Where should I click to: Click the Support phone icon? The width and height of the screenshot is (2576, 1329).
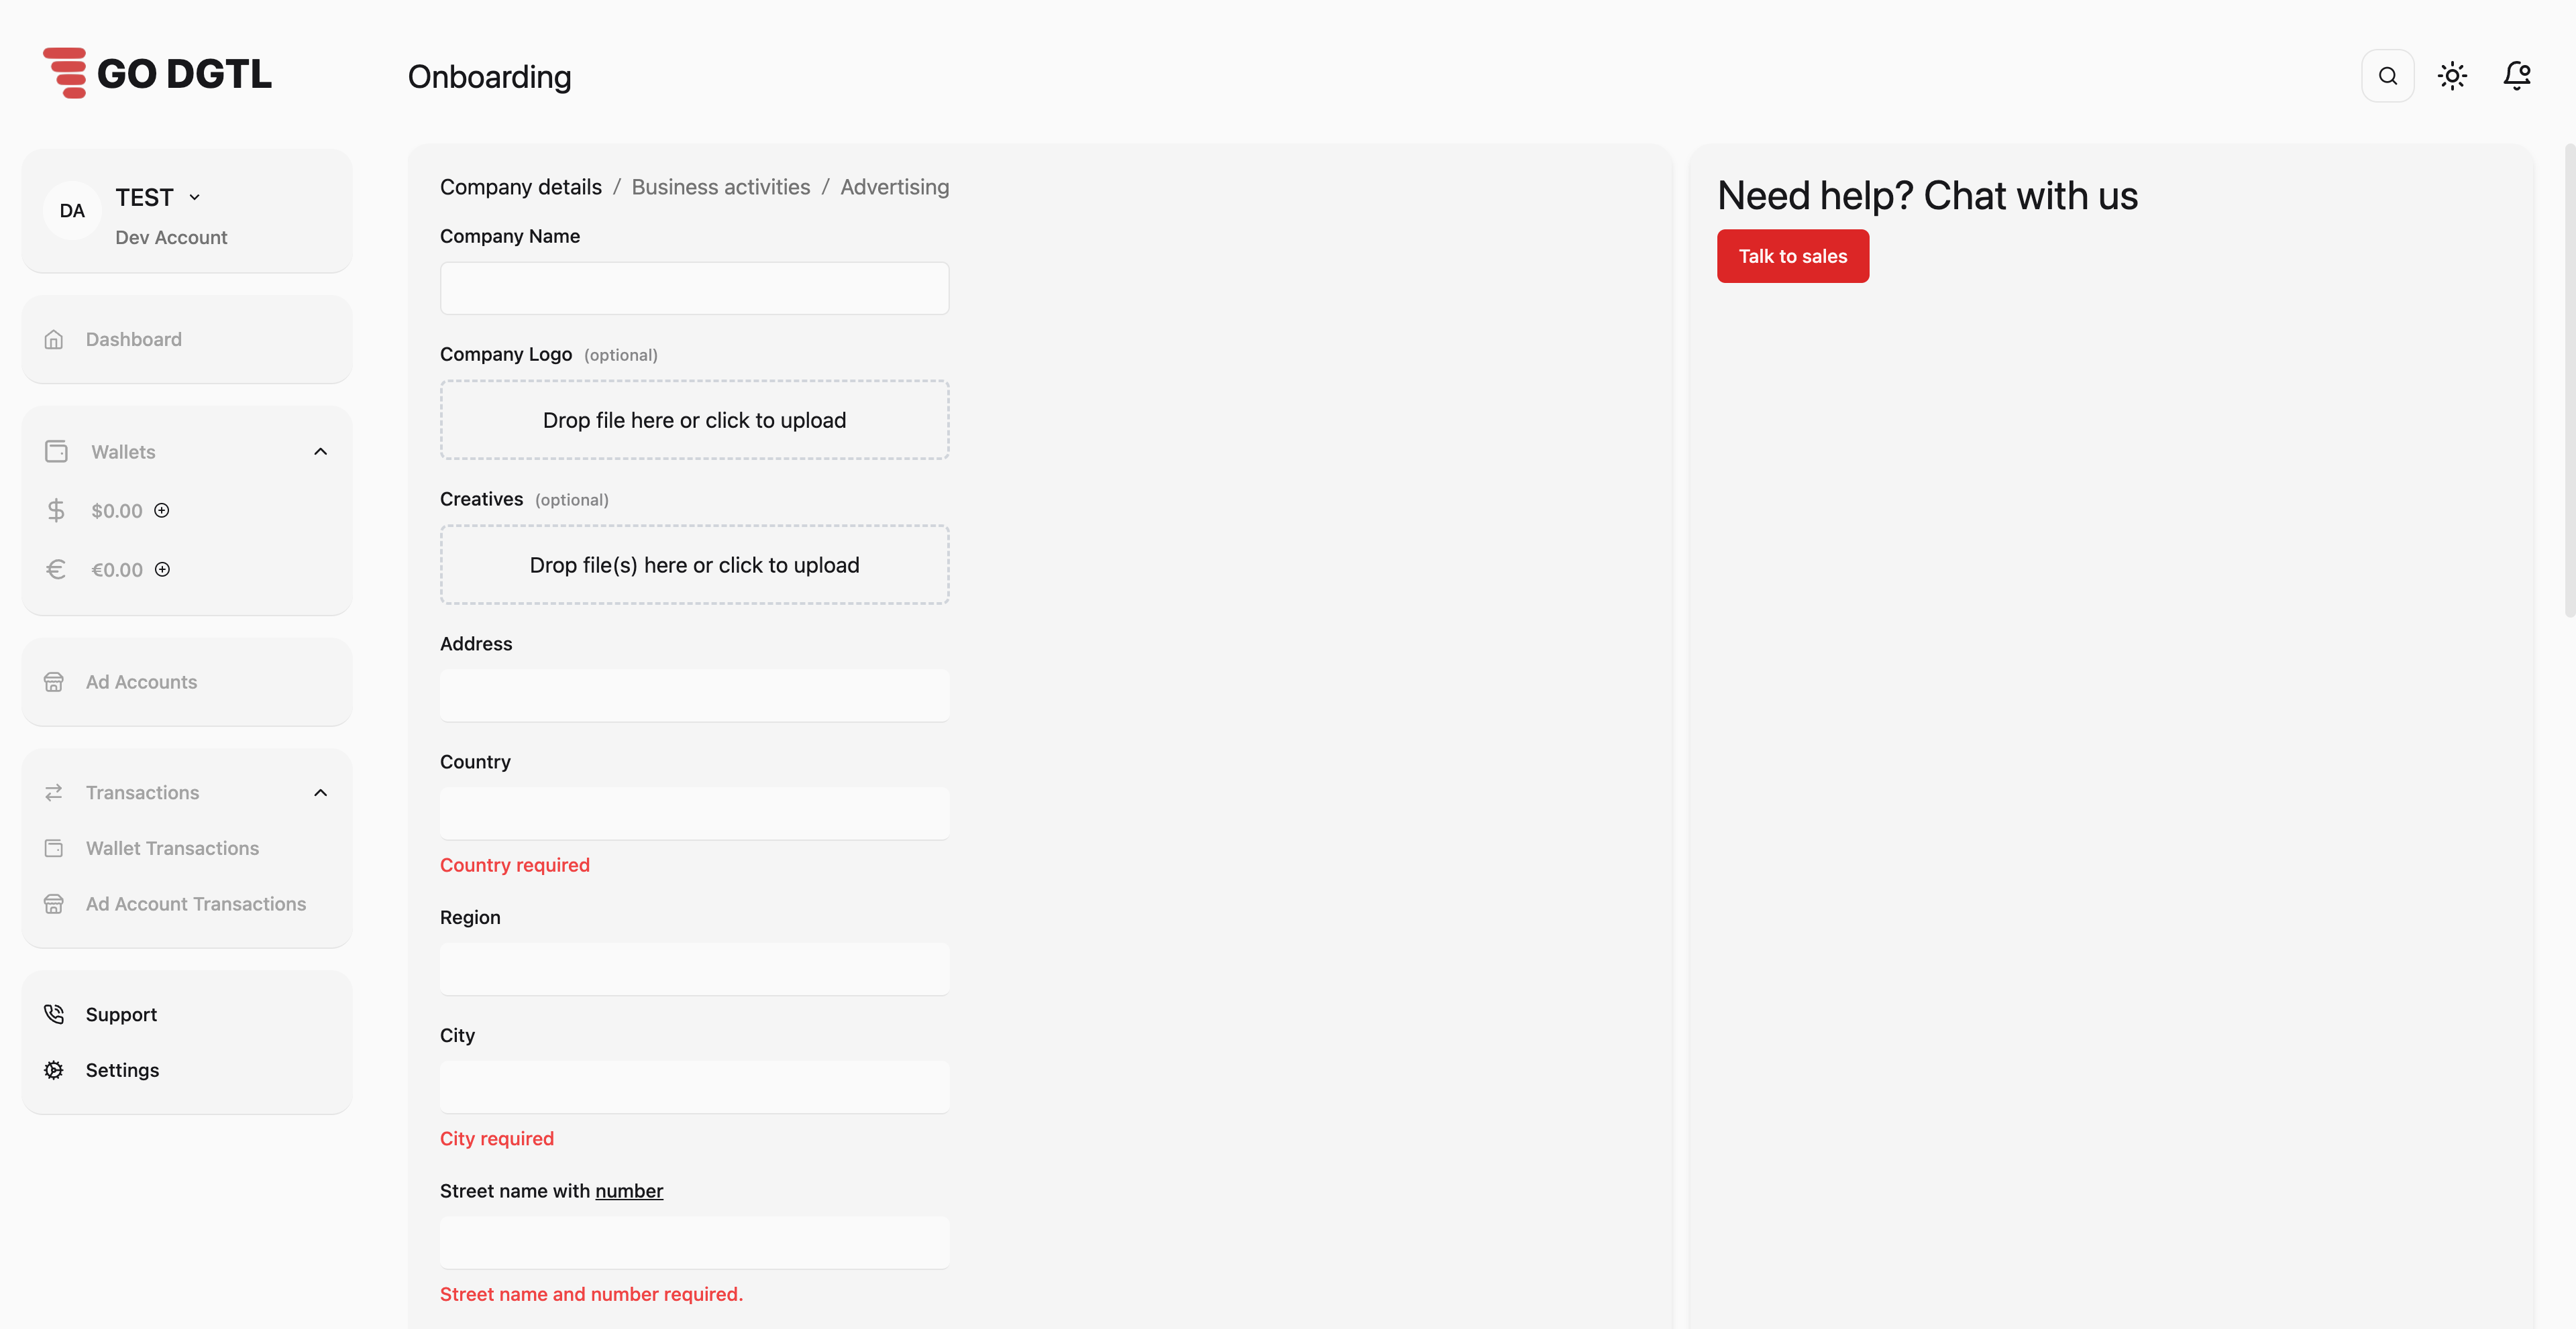(54, 1015)
